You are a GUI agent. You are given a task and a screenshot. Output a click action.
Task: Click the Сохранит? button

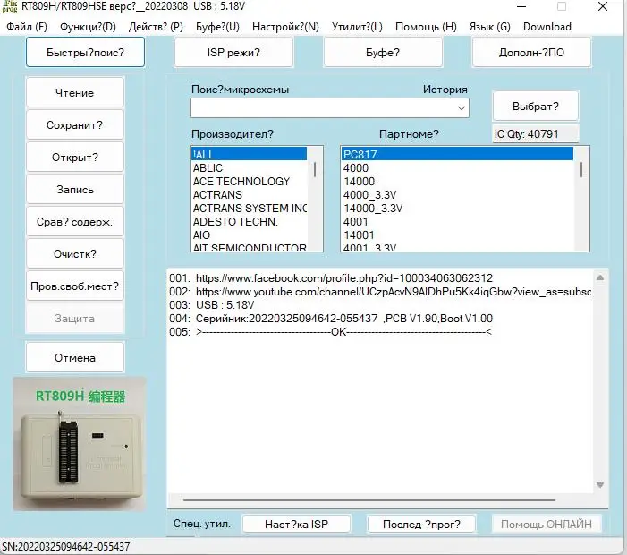coord(75,124)
